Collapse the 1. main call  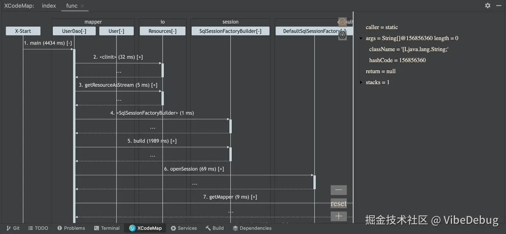pos(69,43)
